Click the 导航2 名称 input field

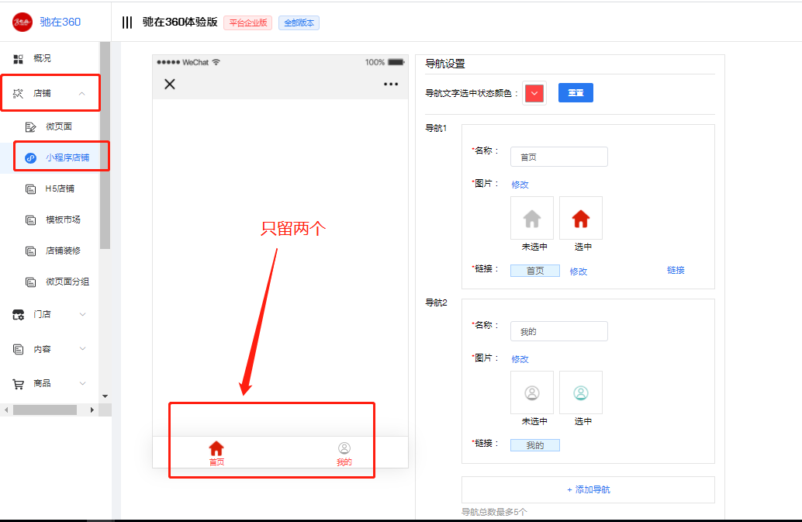pyautogui.click(x=559, y=331)
